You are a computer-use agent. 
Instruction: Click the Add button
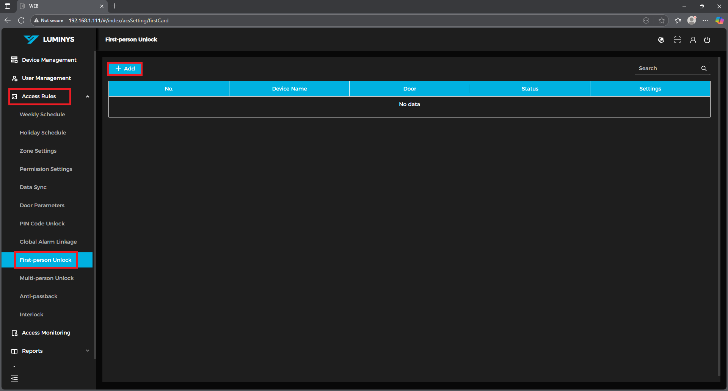pyautogui.click(x=125, y=69)
